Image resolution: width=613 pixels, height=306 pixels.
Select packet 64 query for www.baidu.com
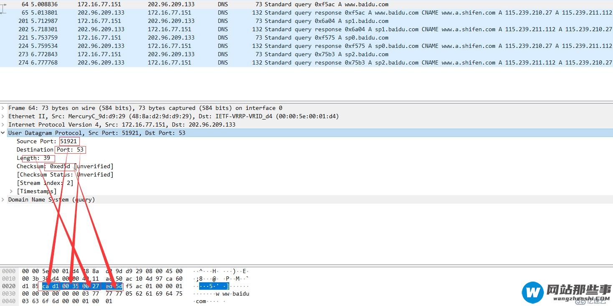306,4
